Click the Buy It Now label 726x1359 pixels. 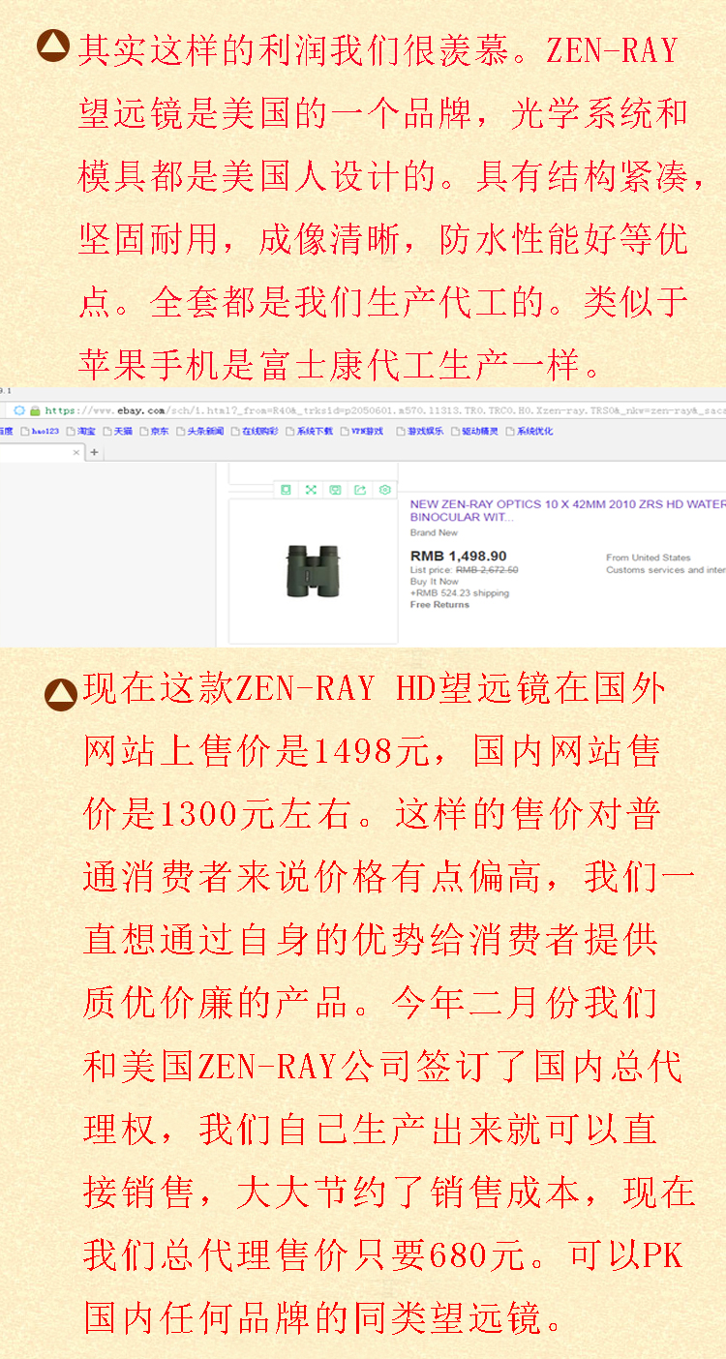click(x=435, y=582)
